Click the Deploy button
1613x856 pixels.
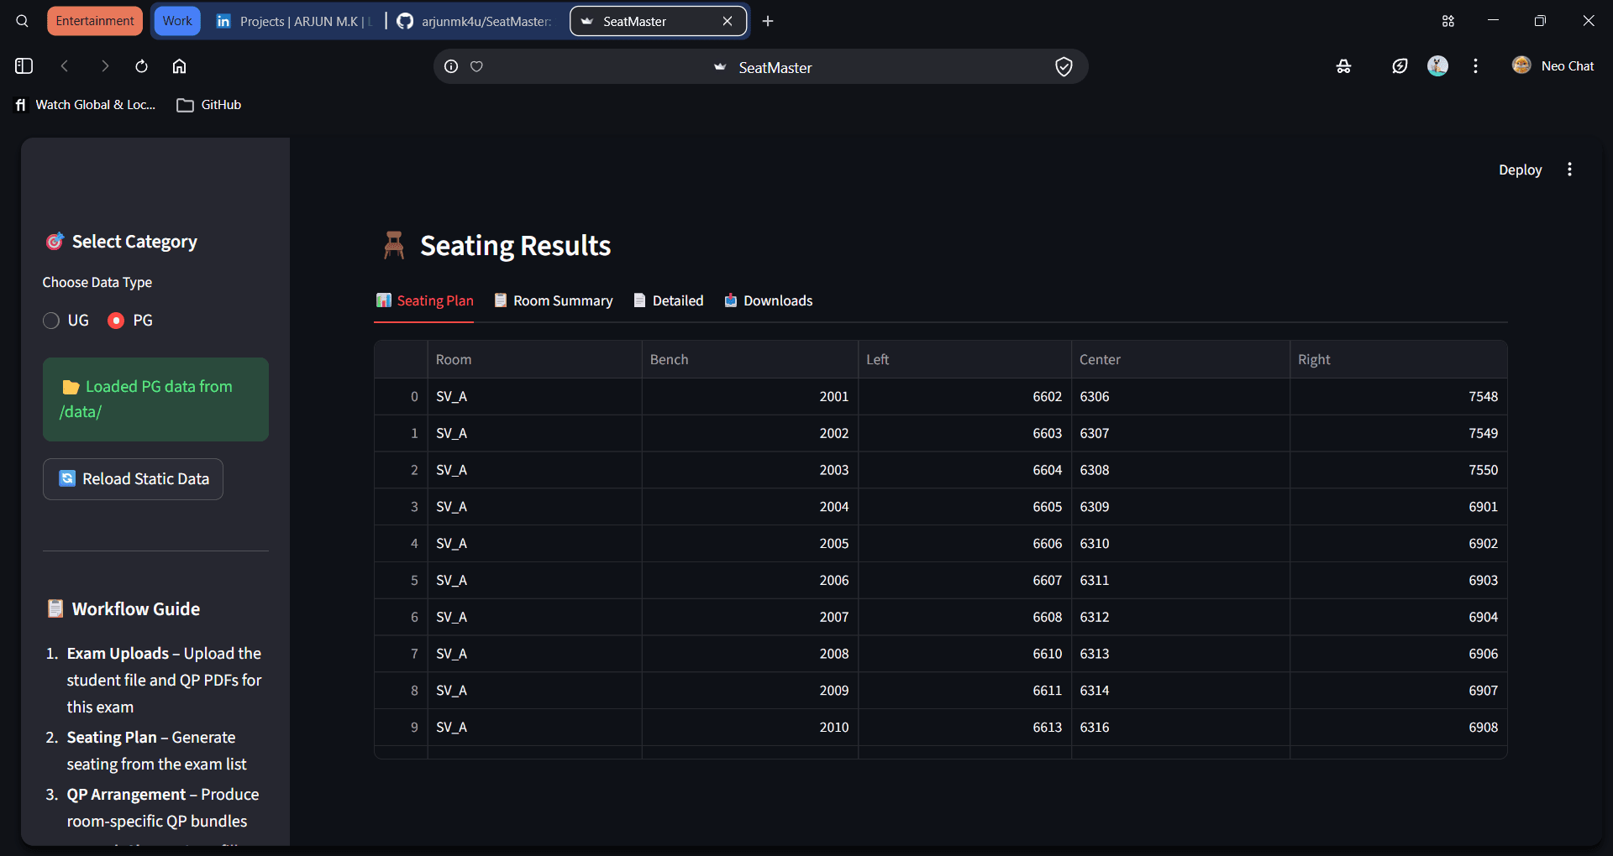tap(1520, 170)
